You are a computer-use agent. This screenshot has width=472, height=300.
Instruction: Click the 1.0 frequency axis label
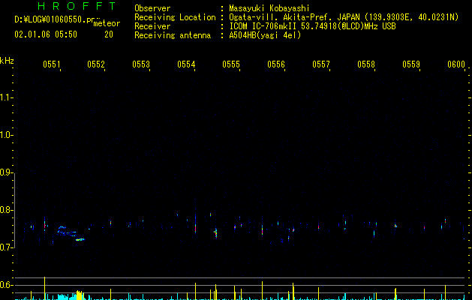6,135
